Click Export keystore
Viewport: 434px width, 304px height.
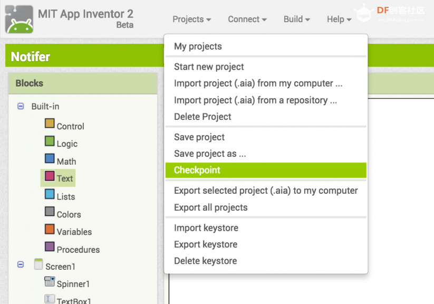(266, 244)
